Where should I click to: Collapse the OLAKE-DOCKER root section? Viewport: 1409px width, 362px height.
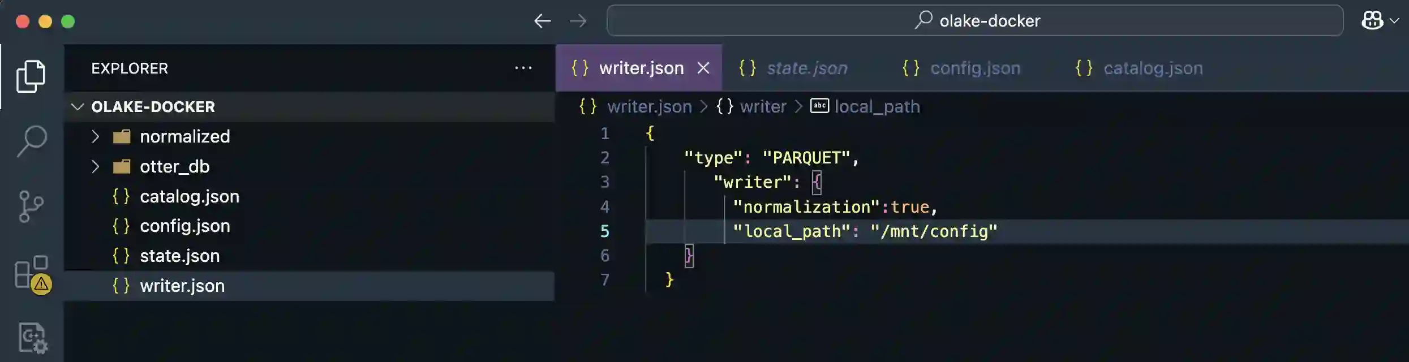coord(78,107)
